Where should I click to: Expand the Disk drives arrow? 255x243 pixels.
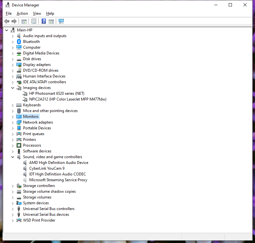point(13,59)
